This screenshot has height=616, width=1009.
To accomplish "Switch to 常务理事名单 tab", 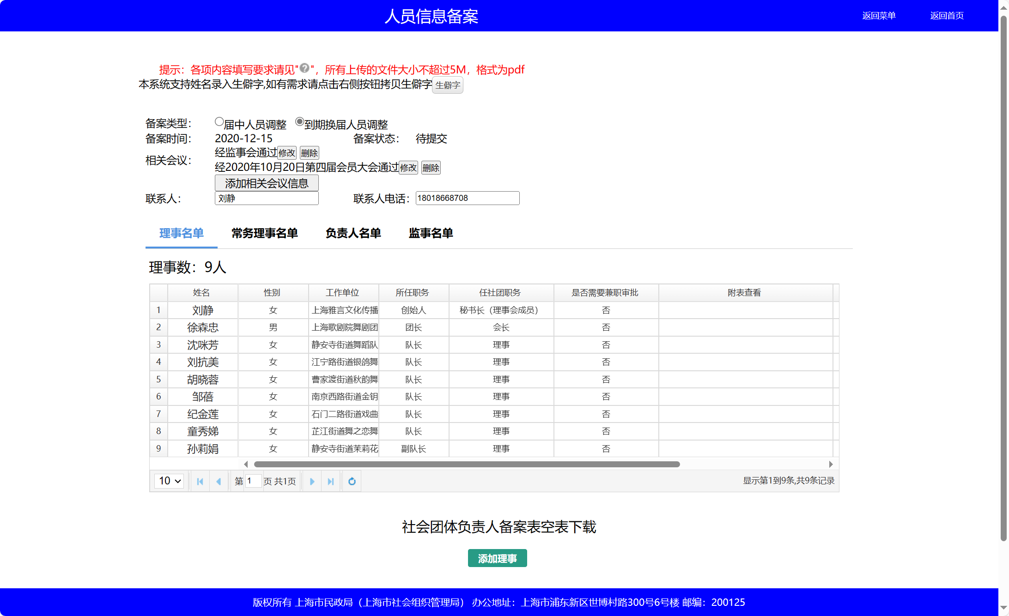I will pos(265,233).
